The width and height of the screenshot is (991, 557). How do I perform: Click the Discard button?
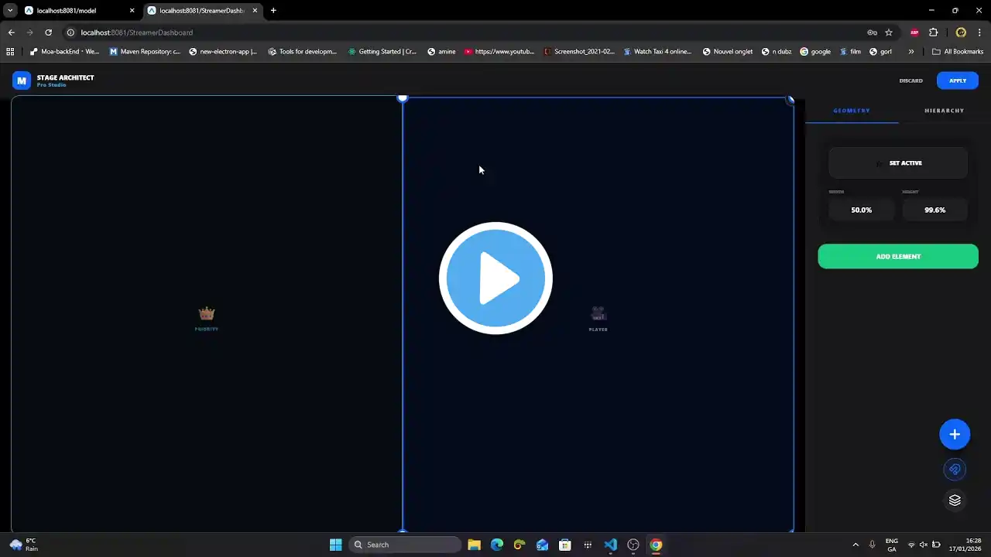coord(910,80)
